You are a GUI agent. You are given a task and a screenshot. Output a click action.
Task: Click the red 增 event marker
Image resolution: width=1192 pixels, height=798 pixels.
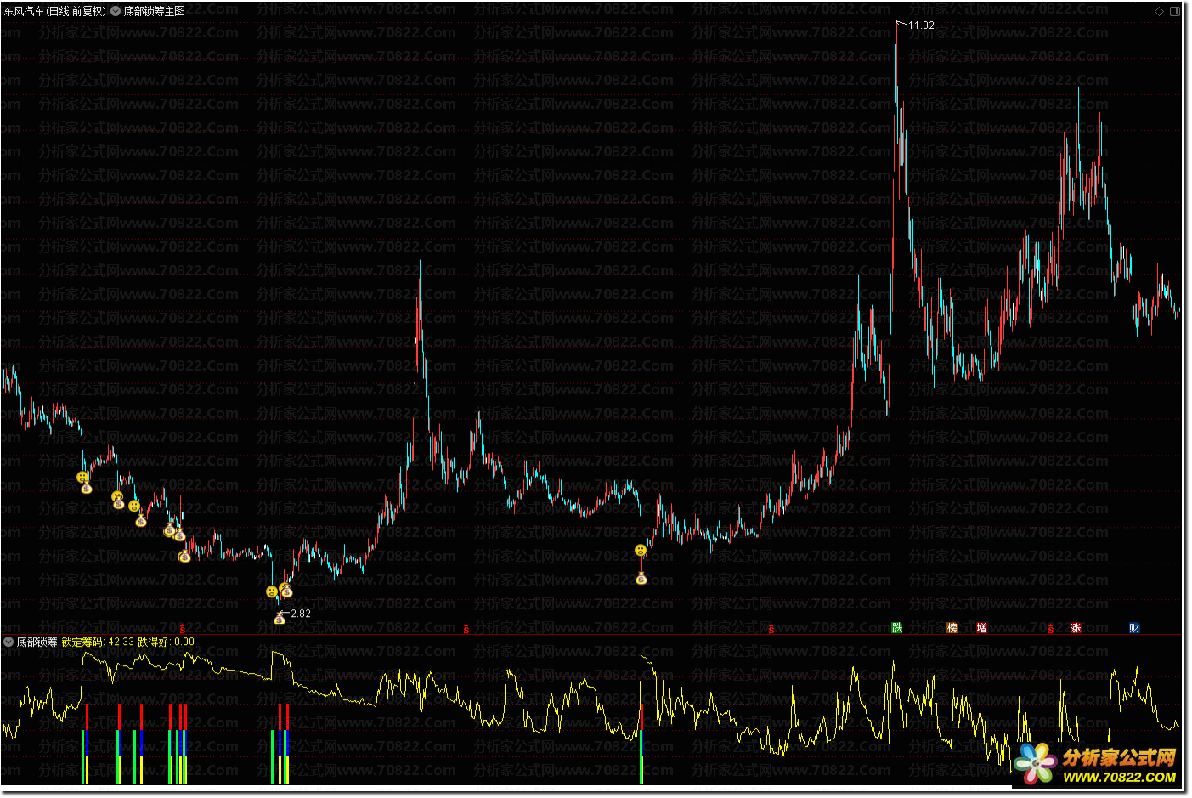(x=981, y=628)
